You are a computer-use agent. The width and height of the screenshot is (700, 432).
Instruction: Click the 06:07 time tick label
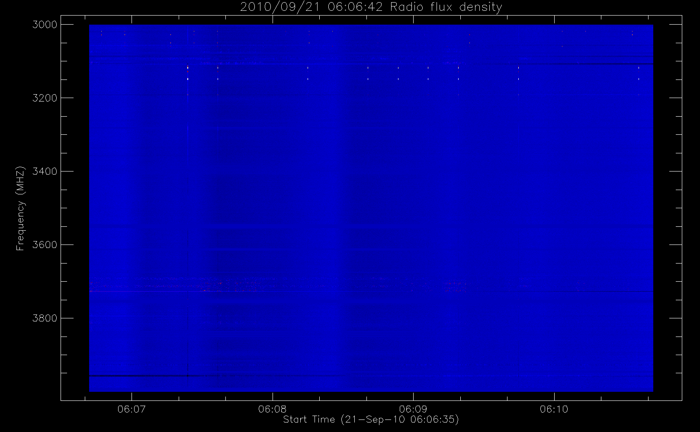132,409
